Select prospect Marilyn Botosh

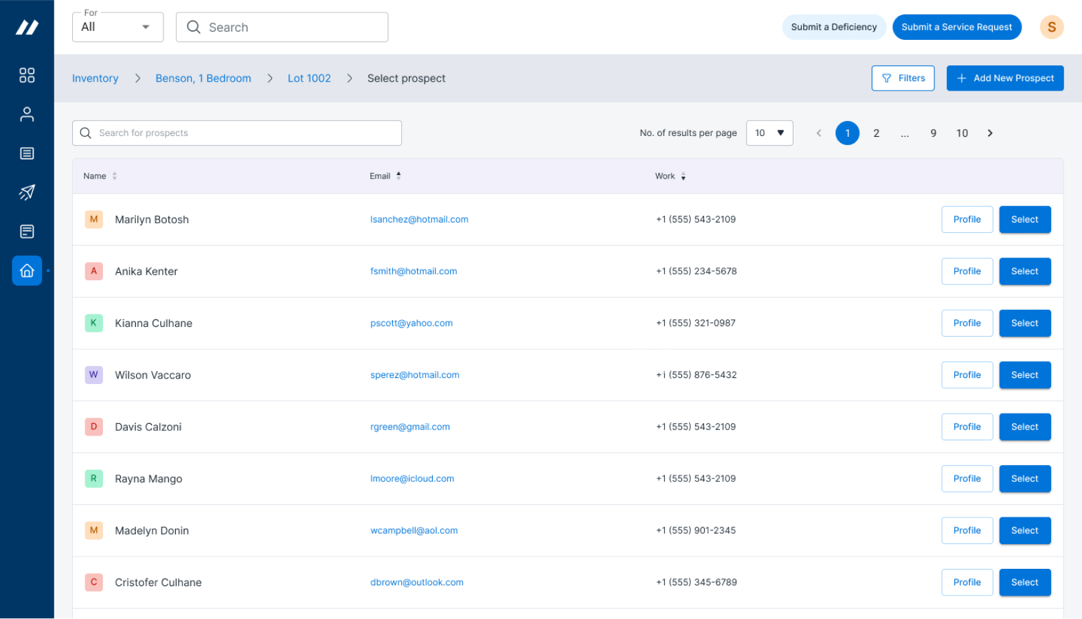[1024, 219]
